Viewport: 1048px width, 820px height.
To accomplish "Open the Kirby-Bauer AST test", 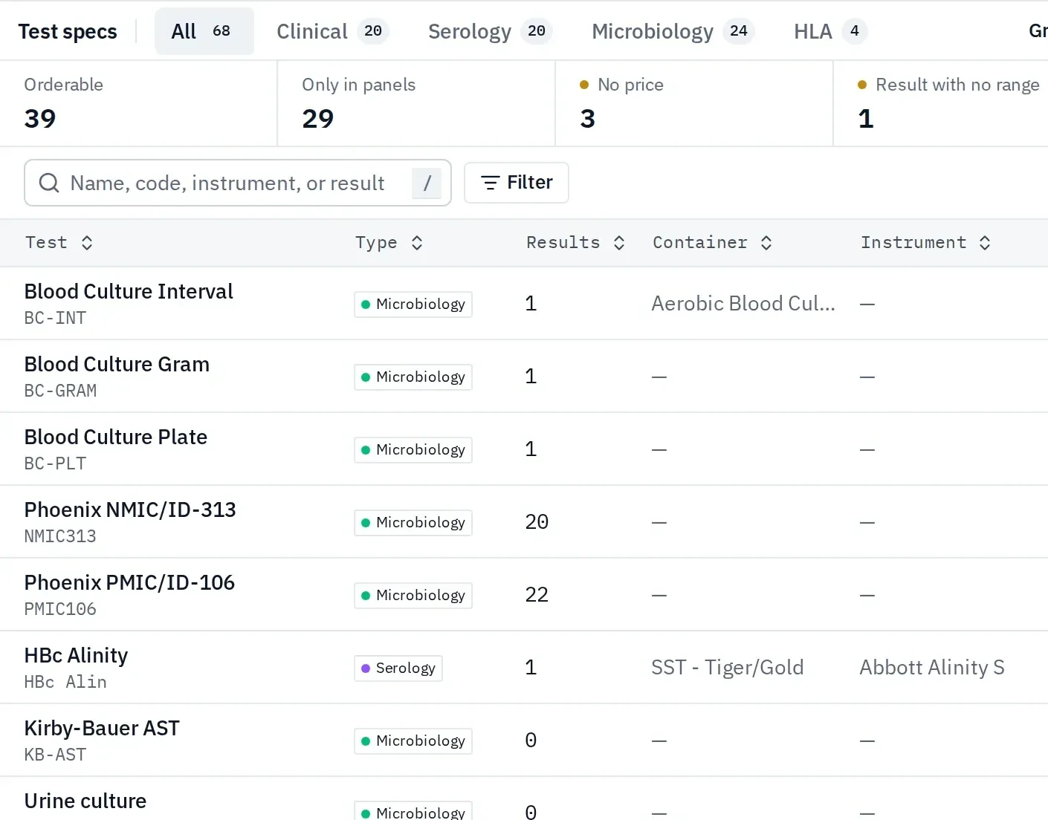I will 524,741.
